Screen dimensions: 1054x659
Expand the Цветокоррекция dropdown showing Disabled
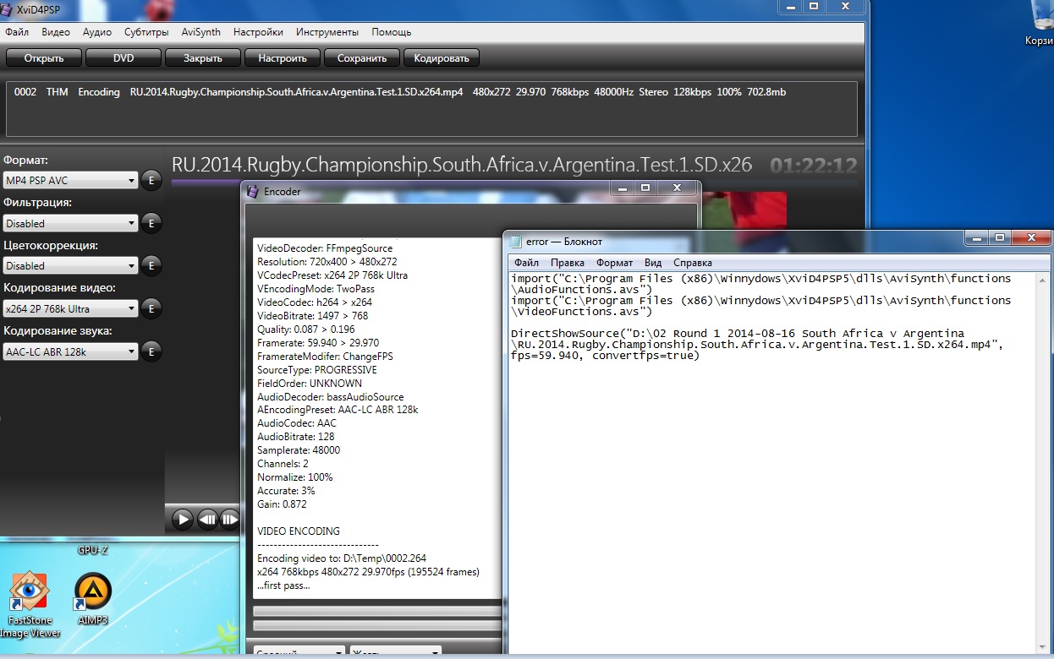pyautogui.click(x=70, y=266)
